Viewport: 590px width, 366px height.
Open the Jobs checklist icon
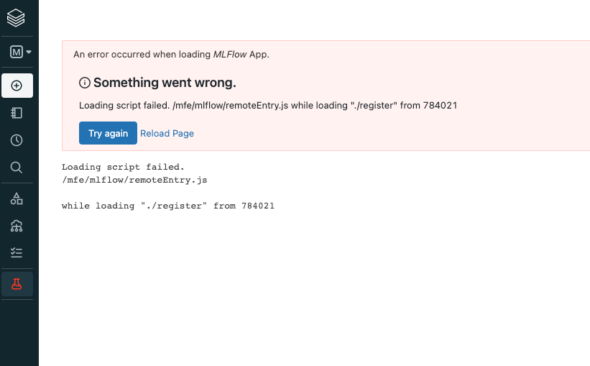[x=17, y=253]
